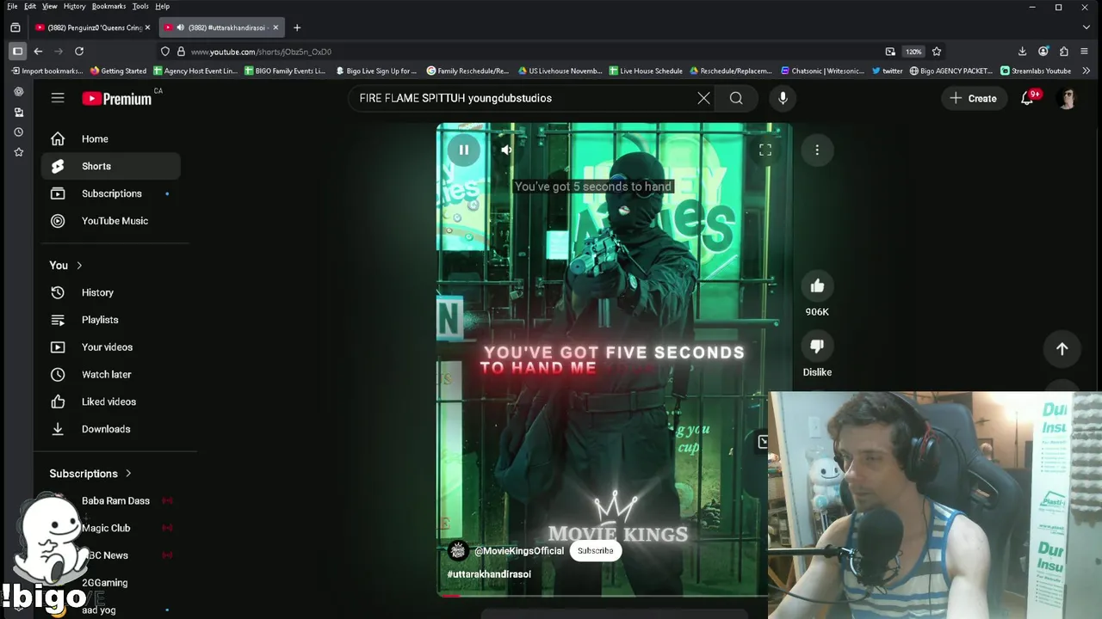The image size is (1102, 619).
Task: Open Downloads in sidebar
Action: click(x=111, y=429)
